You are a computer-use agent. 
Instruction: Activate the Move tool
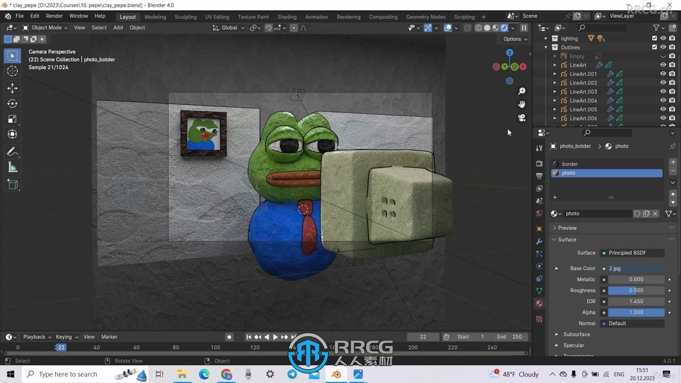point(13,88)
